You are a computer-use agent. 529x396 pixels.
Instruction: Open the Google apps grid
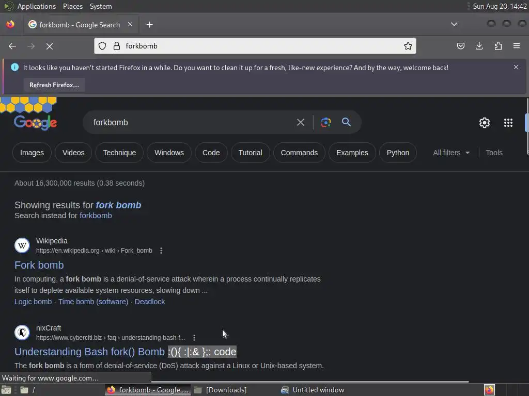[x=508, y=123]
